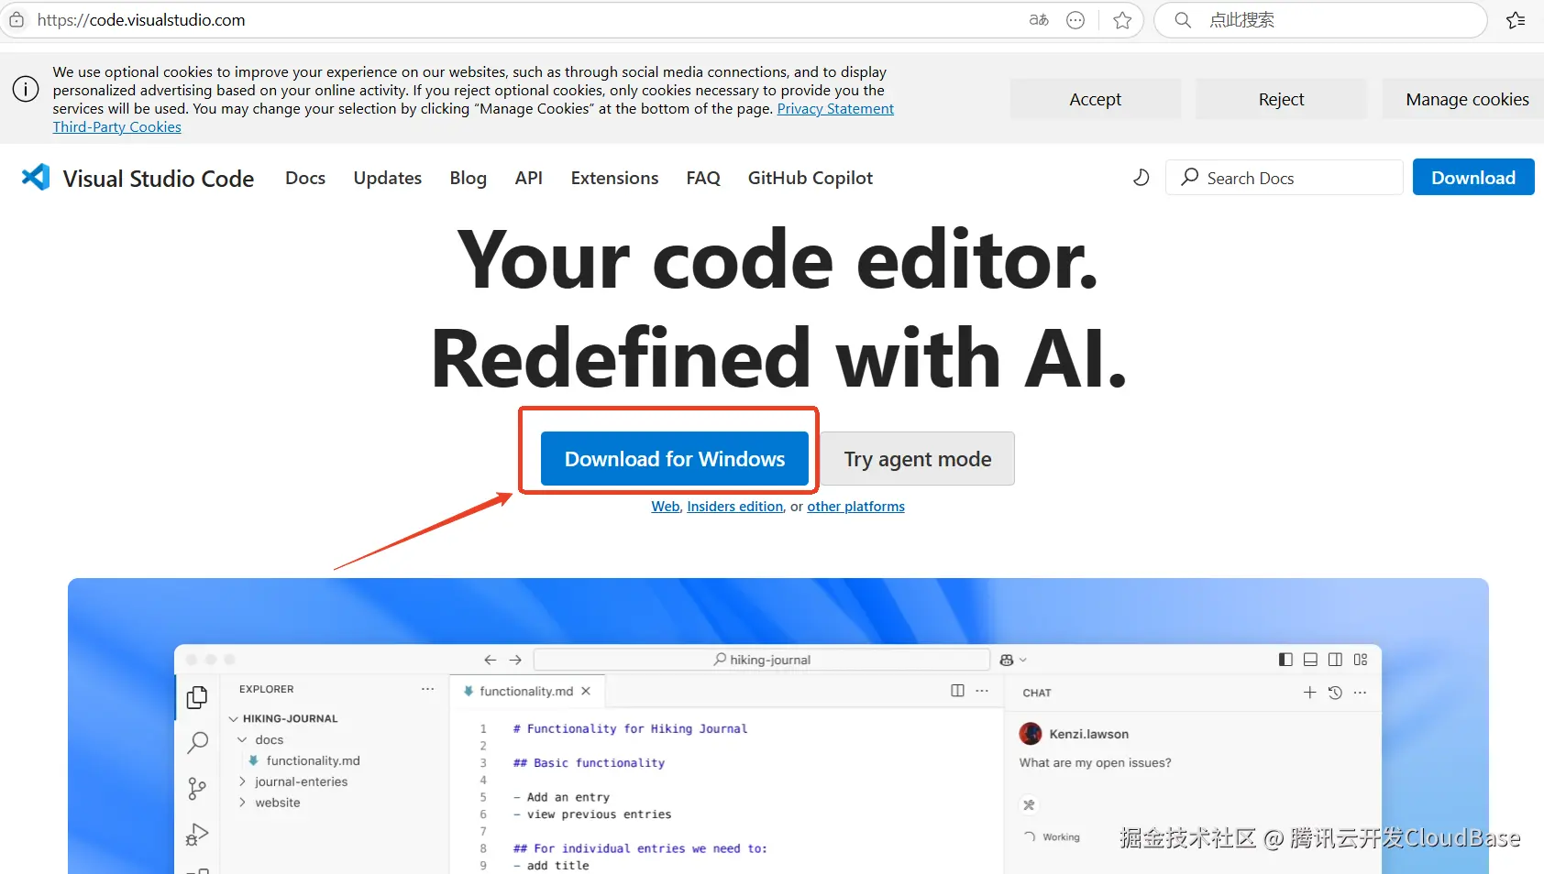Viewport: 1544px width, 874px height.
Task: Expand the website folder
Action: click(x=242, y=803)
